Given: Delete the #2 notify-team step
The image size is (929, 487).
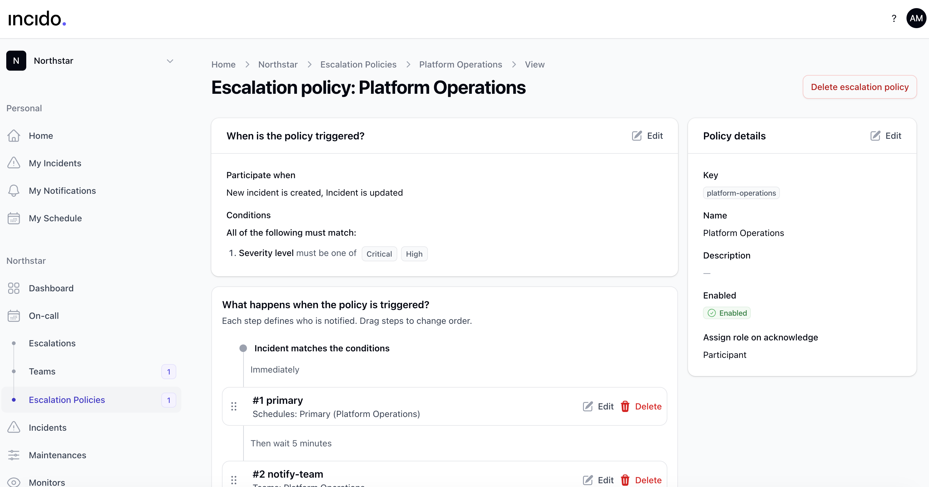Looking at the screenshot, I should click(641, 480).
